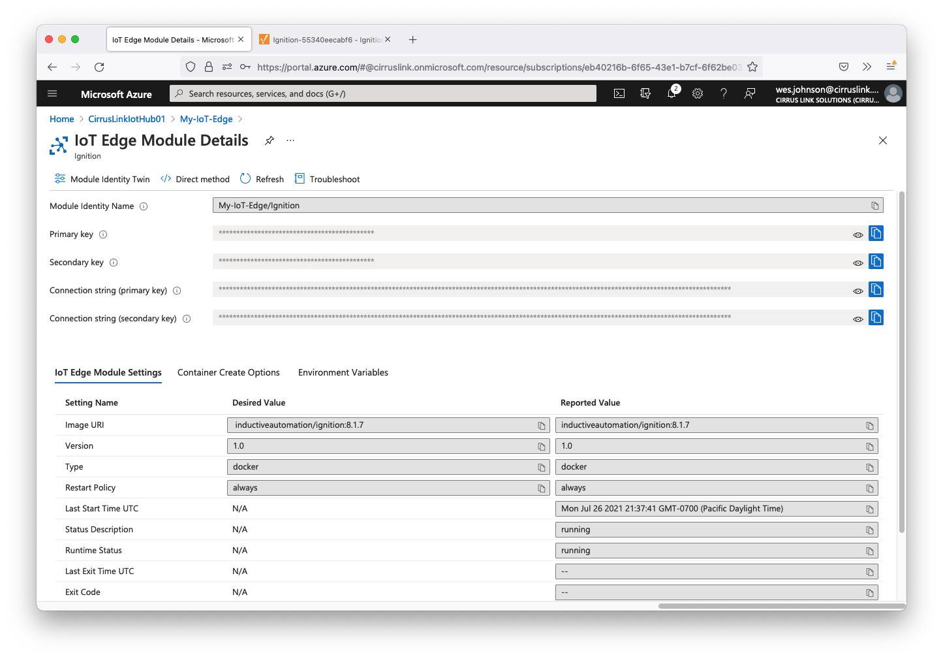The image size is (943, 659).
Task: Go to CirrusLinkIotHub01 breadcrumb link
Action: click(127, 119)
